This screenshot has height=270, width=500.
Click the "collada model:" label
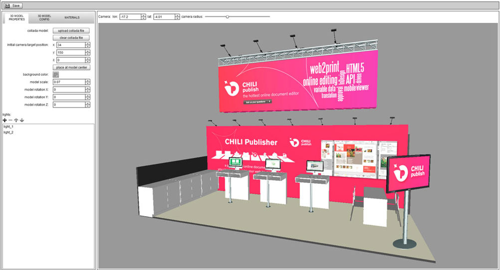point(37,31)
